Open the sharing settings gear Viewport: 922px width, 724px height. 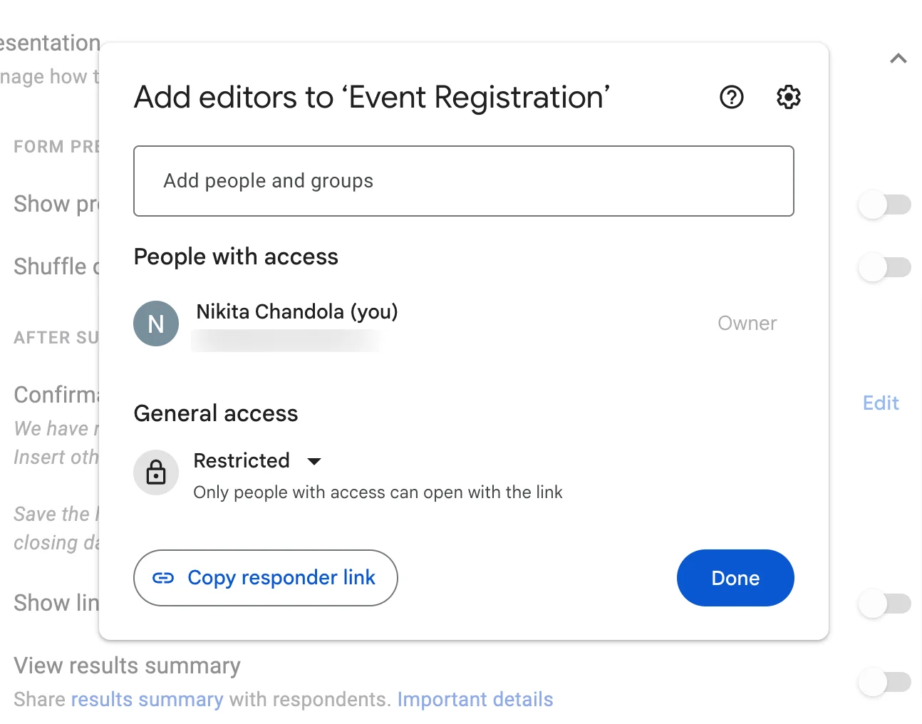point(788,98)
